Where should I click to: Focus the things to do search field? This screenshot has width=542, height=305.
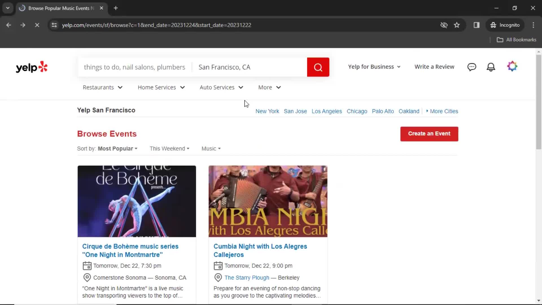pos(135,67)
